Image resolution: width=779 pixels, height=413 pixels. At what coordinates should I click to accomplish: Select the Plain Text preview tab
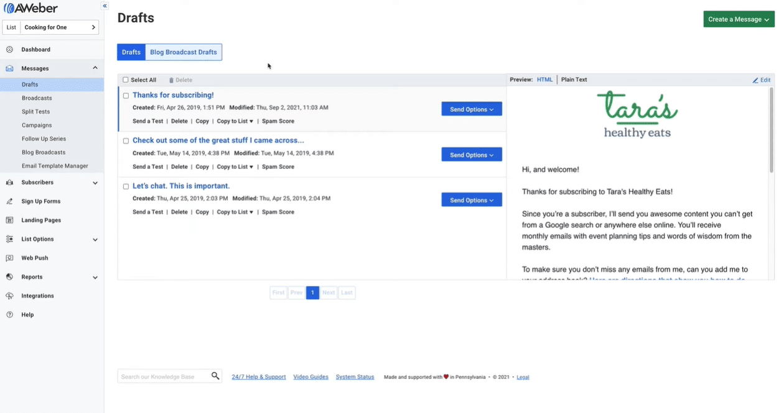pos(574,79)
